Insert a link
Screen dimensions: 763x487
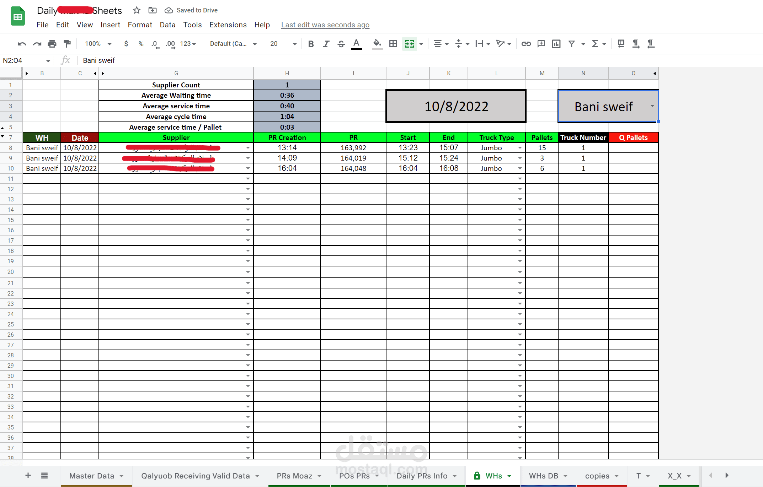pos(526,44)
